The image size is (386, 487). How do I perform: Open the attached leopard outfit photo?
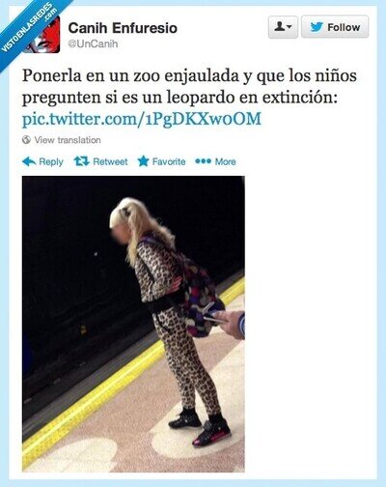click(x=133, y=324)
